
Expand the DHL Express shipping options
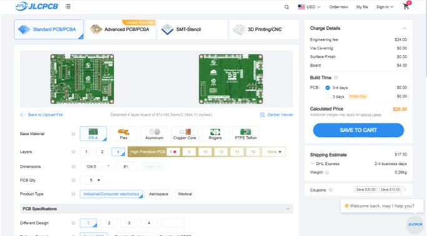pyautogui.click(x=312, y=164)
